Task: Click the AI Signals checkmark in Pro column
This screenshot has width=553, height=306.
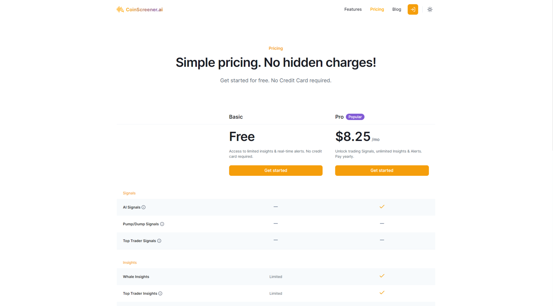Action: click(x=382, y=207)
